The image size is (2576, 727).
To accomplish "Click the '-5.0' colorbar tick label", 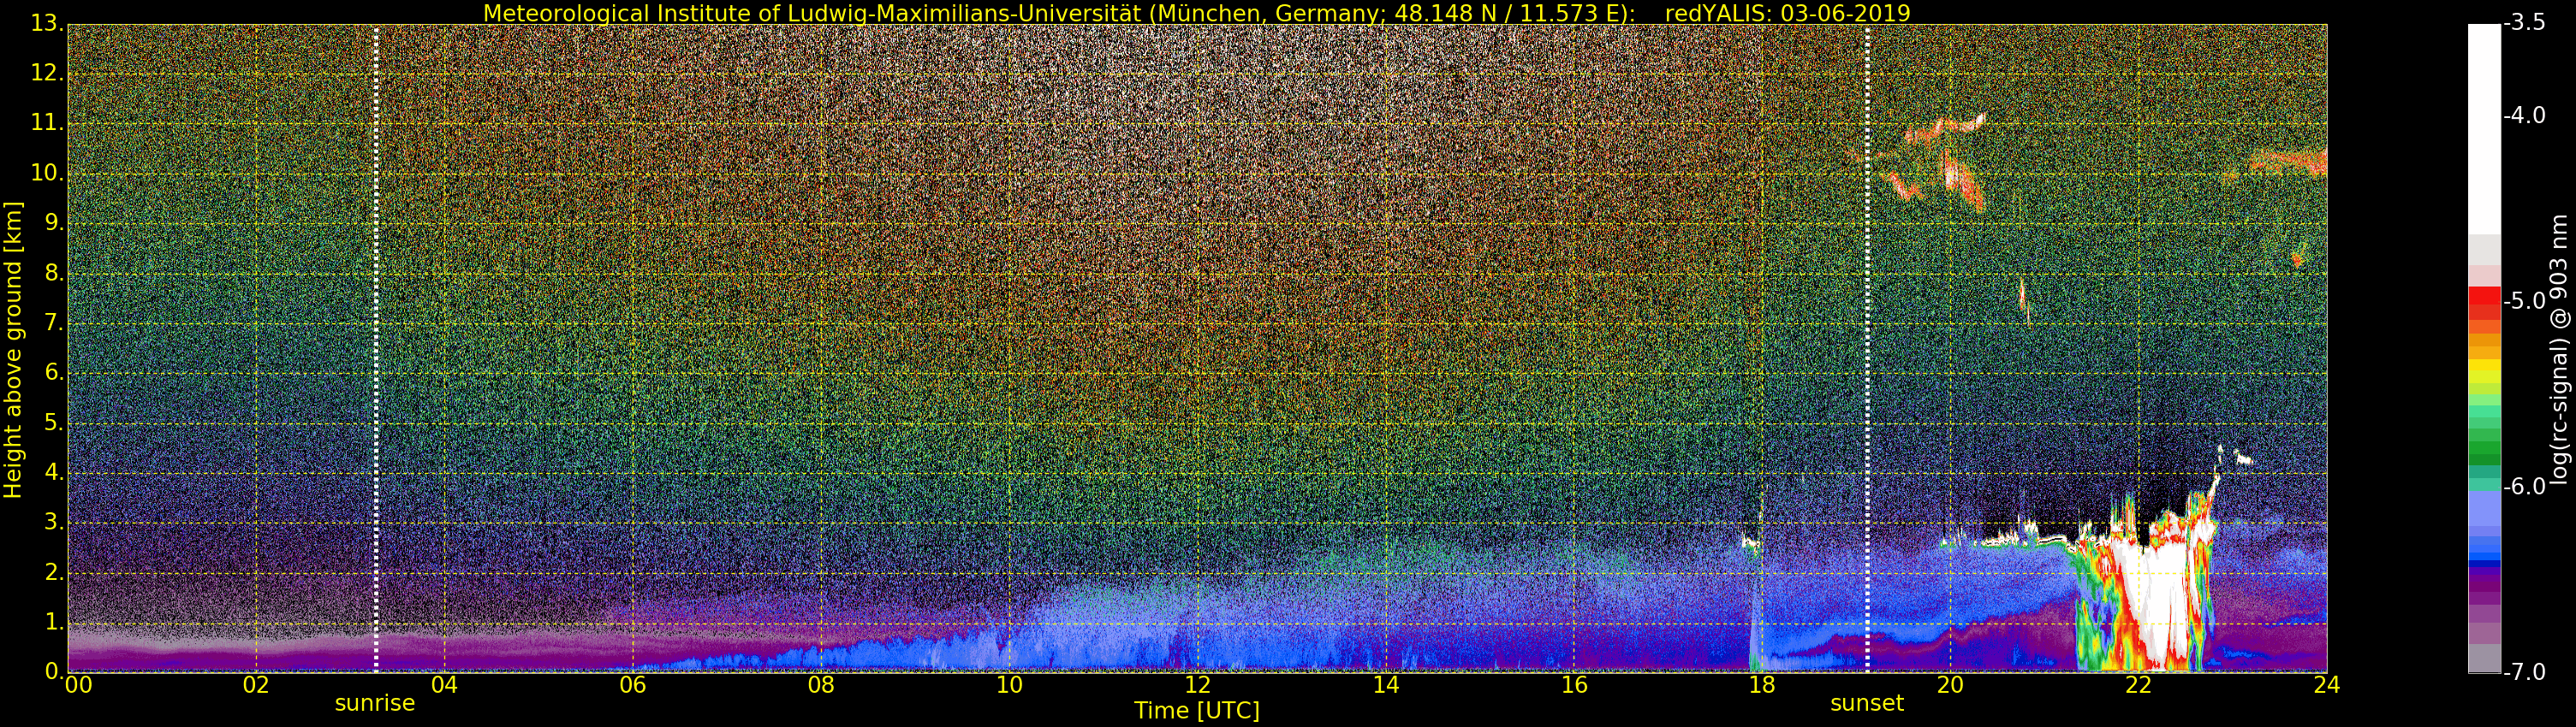I will click(x=2525, y=300).
